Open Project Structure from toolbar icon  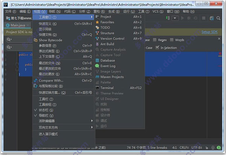click(212, 18)
